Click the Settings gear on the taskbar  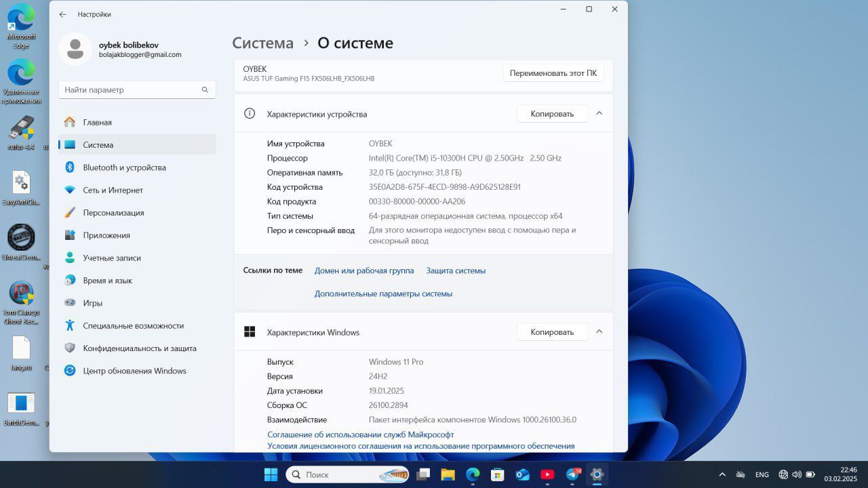tap(597, 474)
